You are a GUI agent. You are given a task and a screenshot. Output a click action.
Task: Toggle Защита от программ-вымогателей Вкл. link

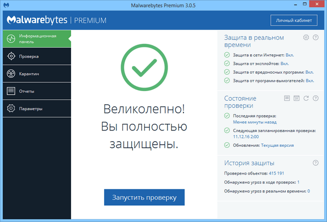click(310, 81)
